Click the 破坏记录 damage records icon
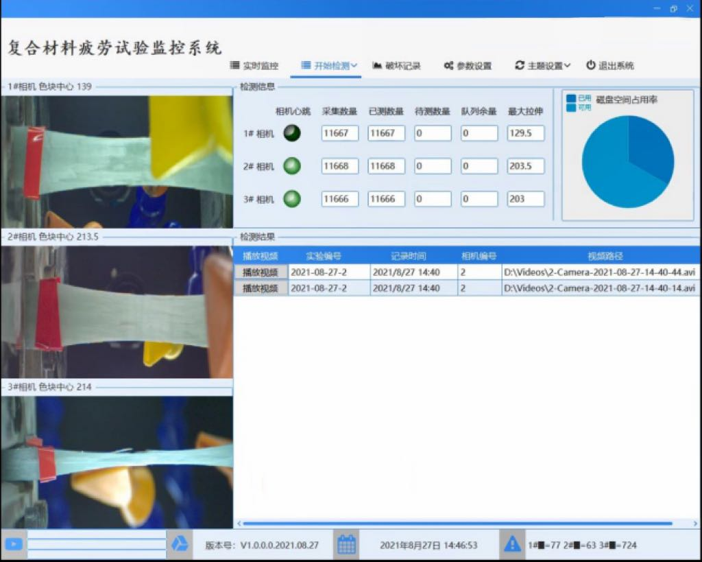This screenshot has height=562, width=702. point(376,65)
